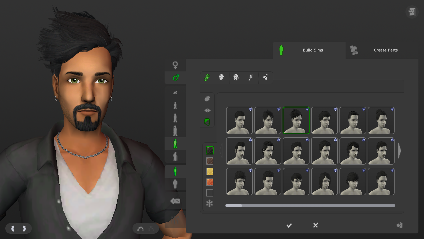Select the face sculpting tool icon

click(222, 78)
